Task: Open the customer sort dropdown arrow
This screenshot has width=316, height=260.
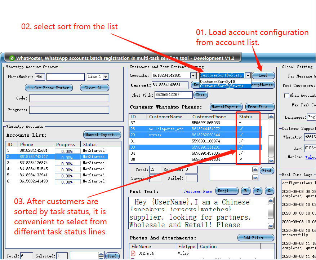Action: tap(248, 75)
